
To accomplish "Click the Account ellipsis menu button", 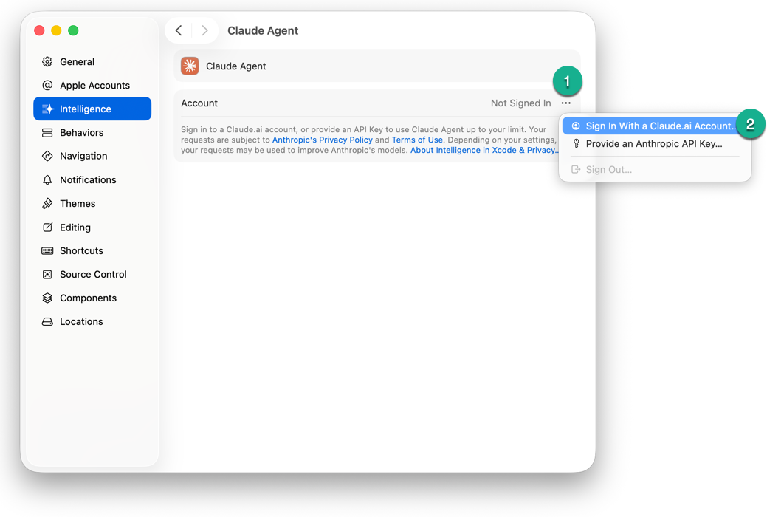I will [565, 103].
